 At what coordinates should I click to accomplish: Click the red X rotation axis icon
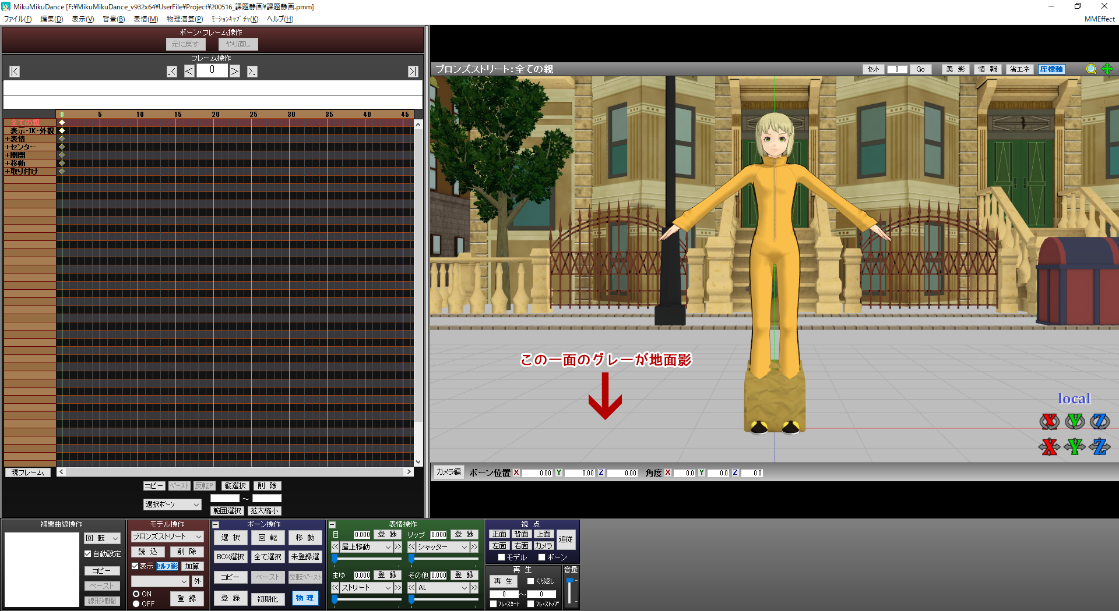pyautogui.click(x=1049, y=421)
